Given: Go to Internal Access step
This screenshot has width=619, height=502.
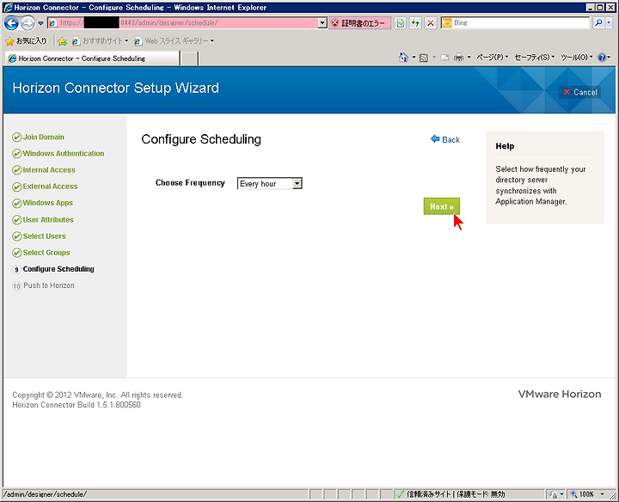Looking at the screenshot, I should (49, 170).
